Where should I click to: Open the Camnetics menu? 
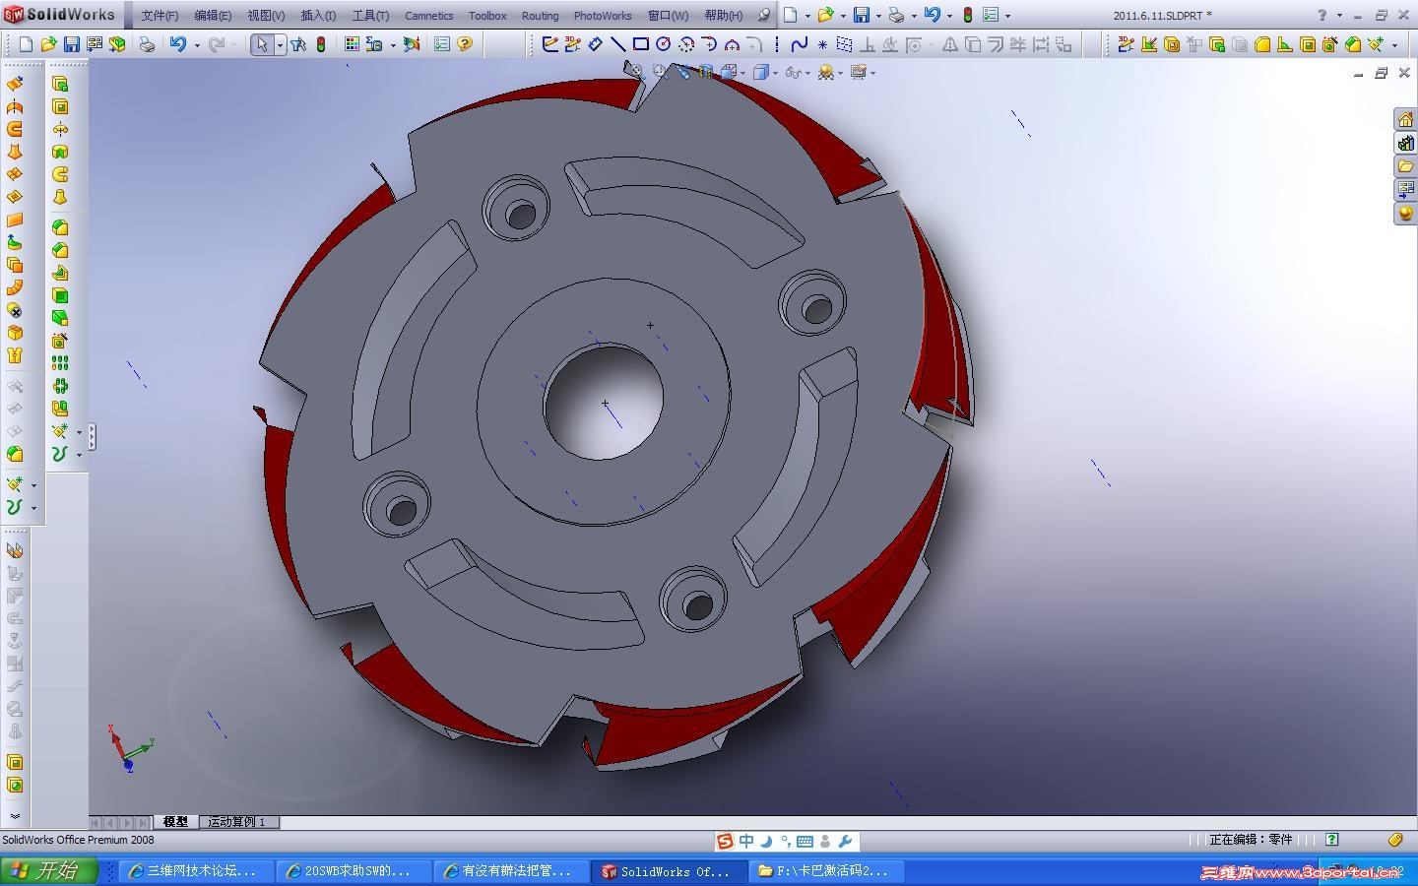pos(429,16)
